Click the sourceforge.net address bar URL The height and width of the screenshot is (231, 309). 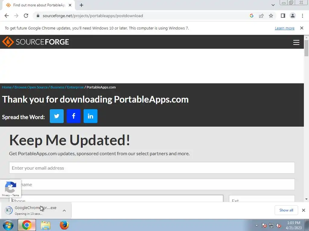tap(93, 16)
